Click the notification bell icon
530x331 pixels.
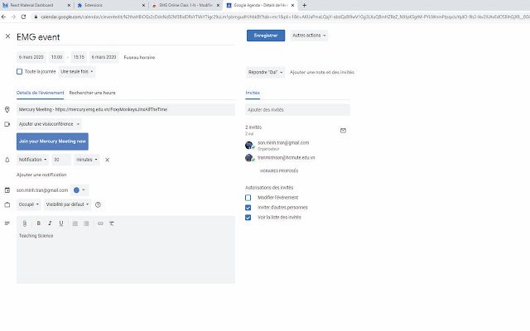pos(7,160)
